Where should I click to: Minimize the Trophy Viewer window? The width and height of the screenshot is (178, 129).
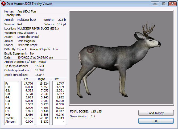point(155,4)
